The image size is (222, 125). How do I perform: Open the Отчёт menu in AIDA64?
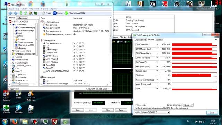tap(24, 9)
